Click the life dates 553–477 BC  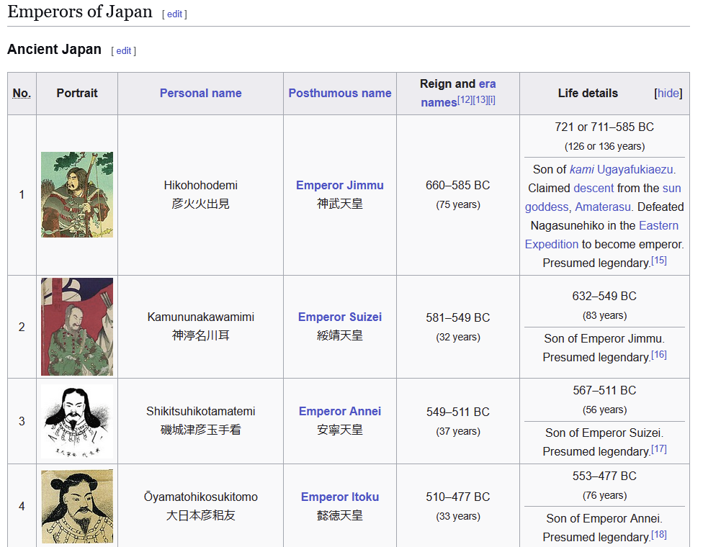604,476
